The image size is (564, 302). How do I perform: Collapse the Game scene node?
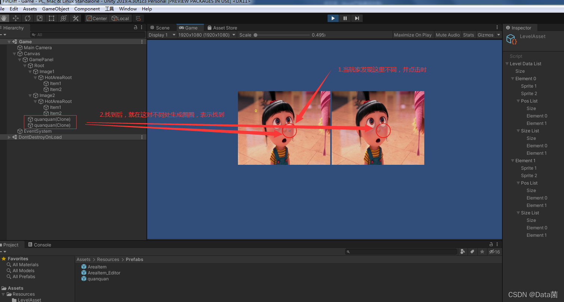pyautogui.click(x=9, y=42)
